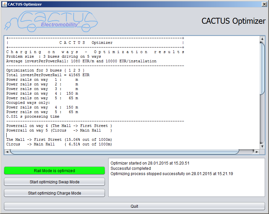269x214 pixels.
Task: Close the CACTUS Optimizer window
Action: 264,4
